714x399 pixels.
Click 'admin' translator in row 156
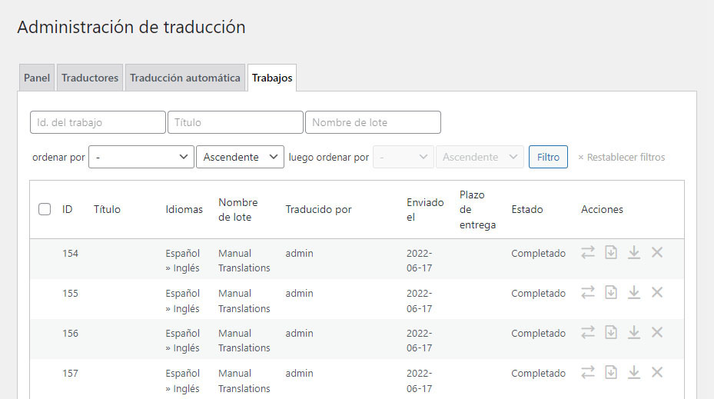point(299,334)
